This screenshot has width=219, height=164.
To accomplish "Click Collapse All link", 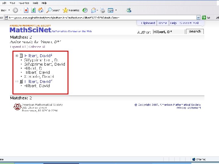I will [37, 47].
